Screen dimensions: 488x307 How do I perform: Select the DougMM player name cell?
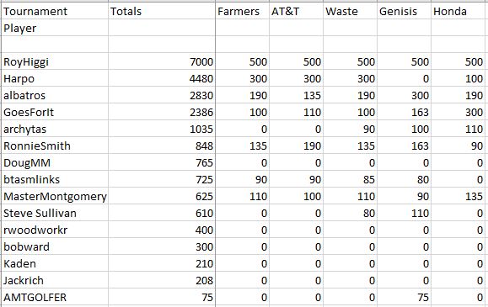(x=55, y=162)
